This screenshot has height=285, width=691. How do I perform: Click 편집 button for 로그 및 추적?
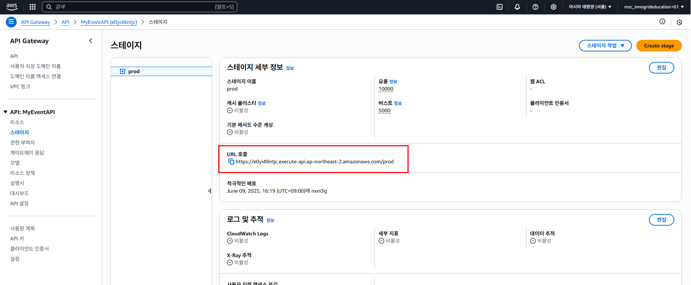pos(662,220)
